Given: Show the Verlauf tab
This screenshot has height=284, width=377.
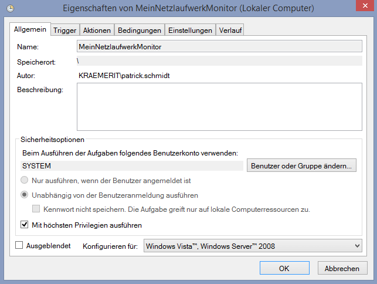Looking at the screenshot, I should (x=230, y=30).
